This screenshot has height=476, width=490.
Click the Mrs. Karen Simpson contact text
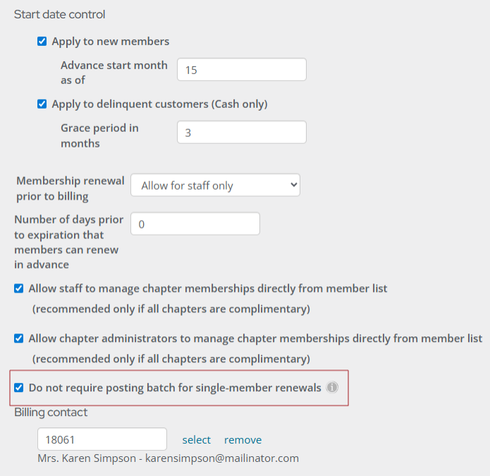point(168,458)
